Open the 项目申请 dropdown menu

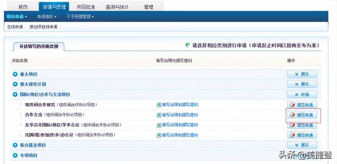click(17, 16)
